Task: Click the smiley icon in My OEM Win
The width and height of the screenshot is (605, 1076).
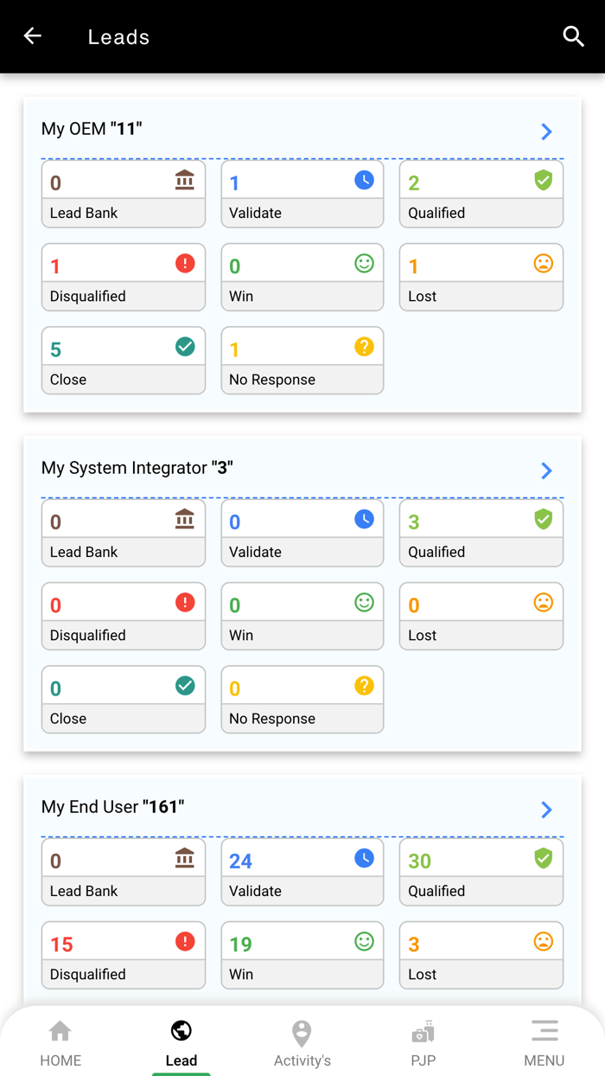Action: coord(364,263)
